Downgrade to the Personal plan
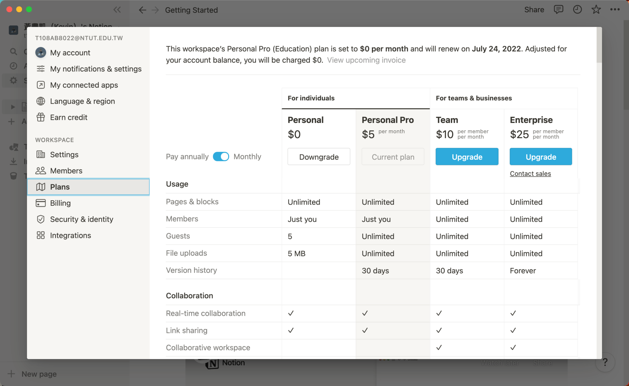629x386 pixels. [x=319, y=157]
